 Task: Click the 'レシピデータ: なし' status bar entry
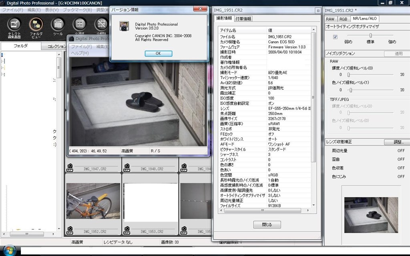[118, 242]
